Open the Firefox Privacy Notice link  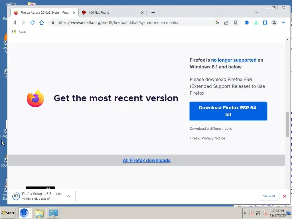point(207,138)
